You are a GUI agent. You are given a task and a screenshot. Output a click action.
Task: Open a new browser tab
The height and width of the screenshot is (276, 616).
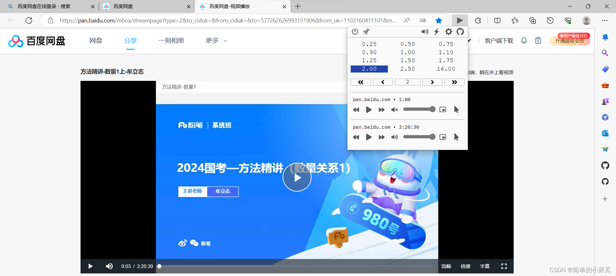[298, 6]
